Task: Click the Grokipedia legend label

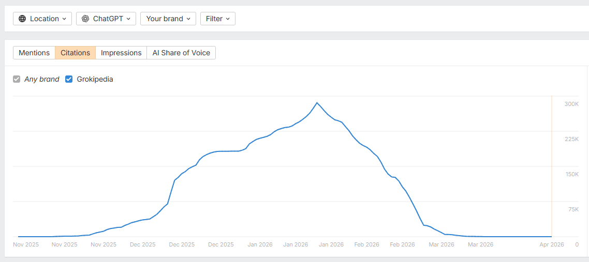Action: (95, 80)
